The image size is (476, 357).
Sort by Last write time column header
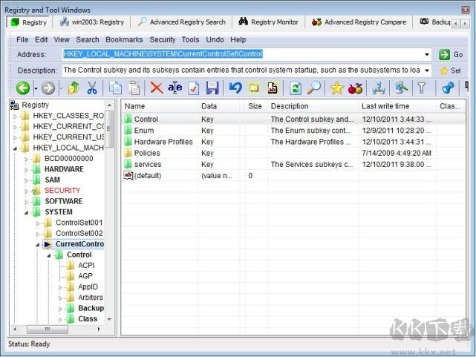pos(397,106)
